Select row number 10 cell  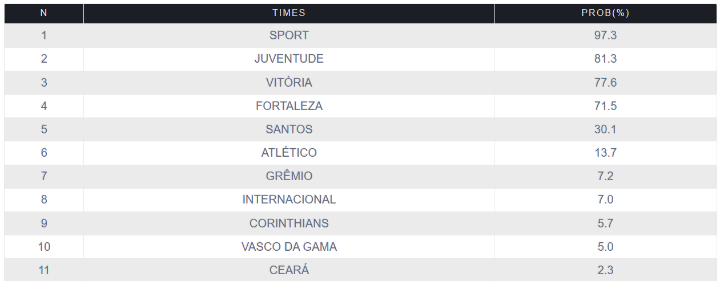44,247
